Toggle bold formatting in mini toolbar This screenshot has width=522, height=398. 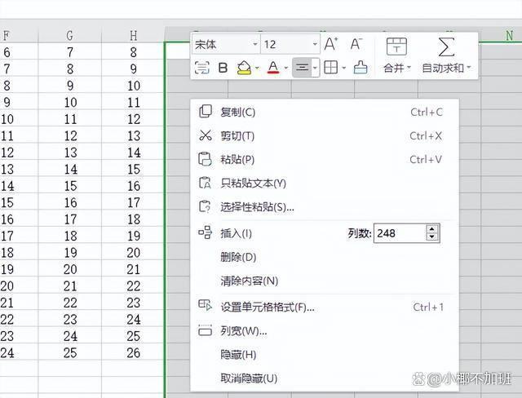pos(223,68)
